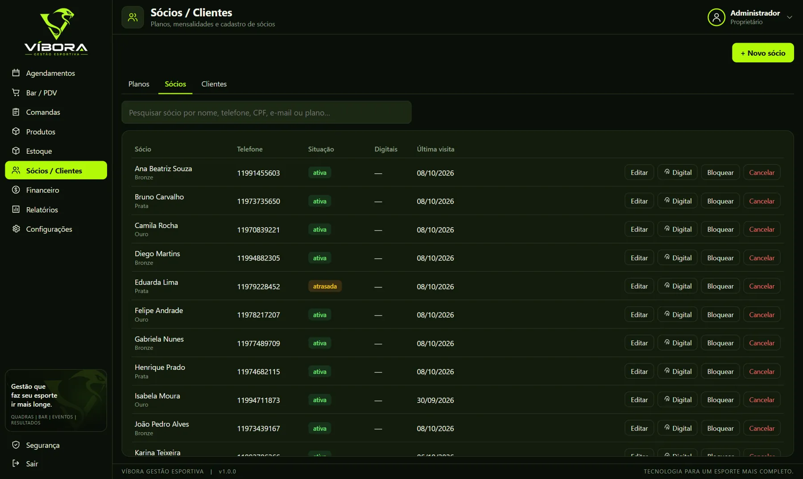Click phone number 11994711873
This screenshot has width=803, height=479.
tap(258, 400)
